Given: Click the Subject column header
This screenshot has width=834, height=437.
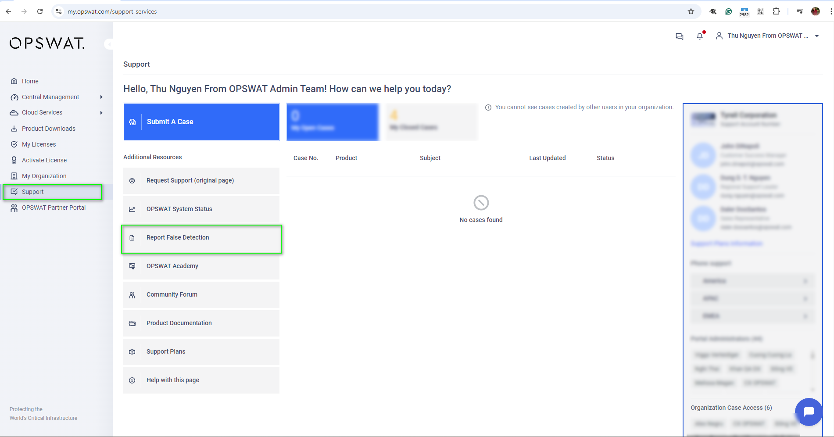Looking at the screenshot, I should (430, 158).
